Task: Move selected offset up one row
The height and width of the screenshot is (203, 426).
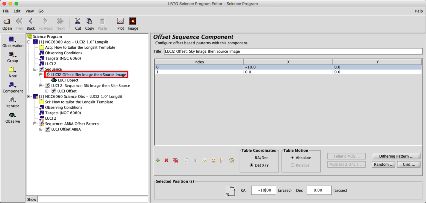Action: click(195, 160)
